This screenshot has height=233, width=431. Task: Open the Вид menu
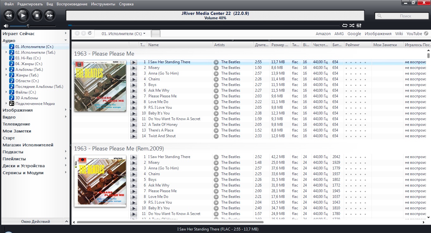50,4
